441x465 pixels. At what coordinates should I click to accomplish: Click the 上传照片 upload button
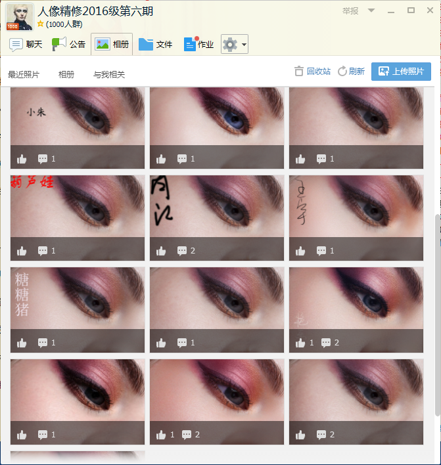tap(401, 72)
